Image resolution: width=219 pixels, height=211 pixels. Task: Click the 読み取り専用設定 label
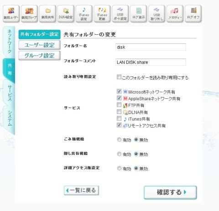point(80,76)
